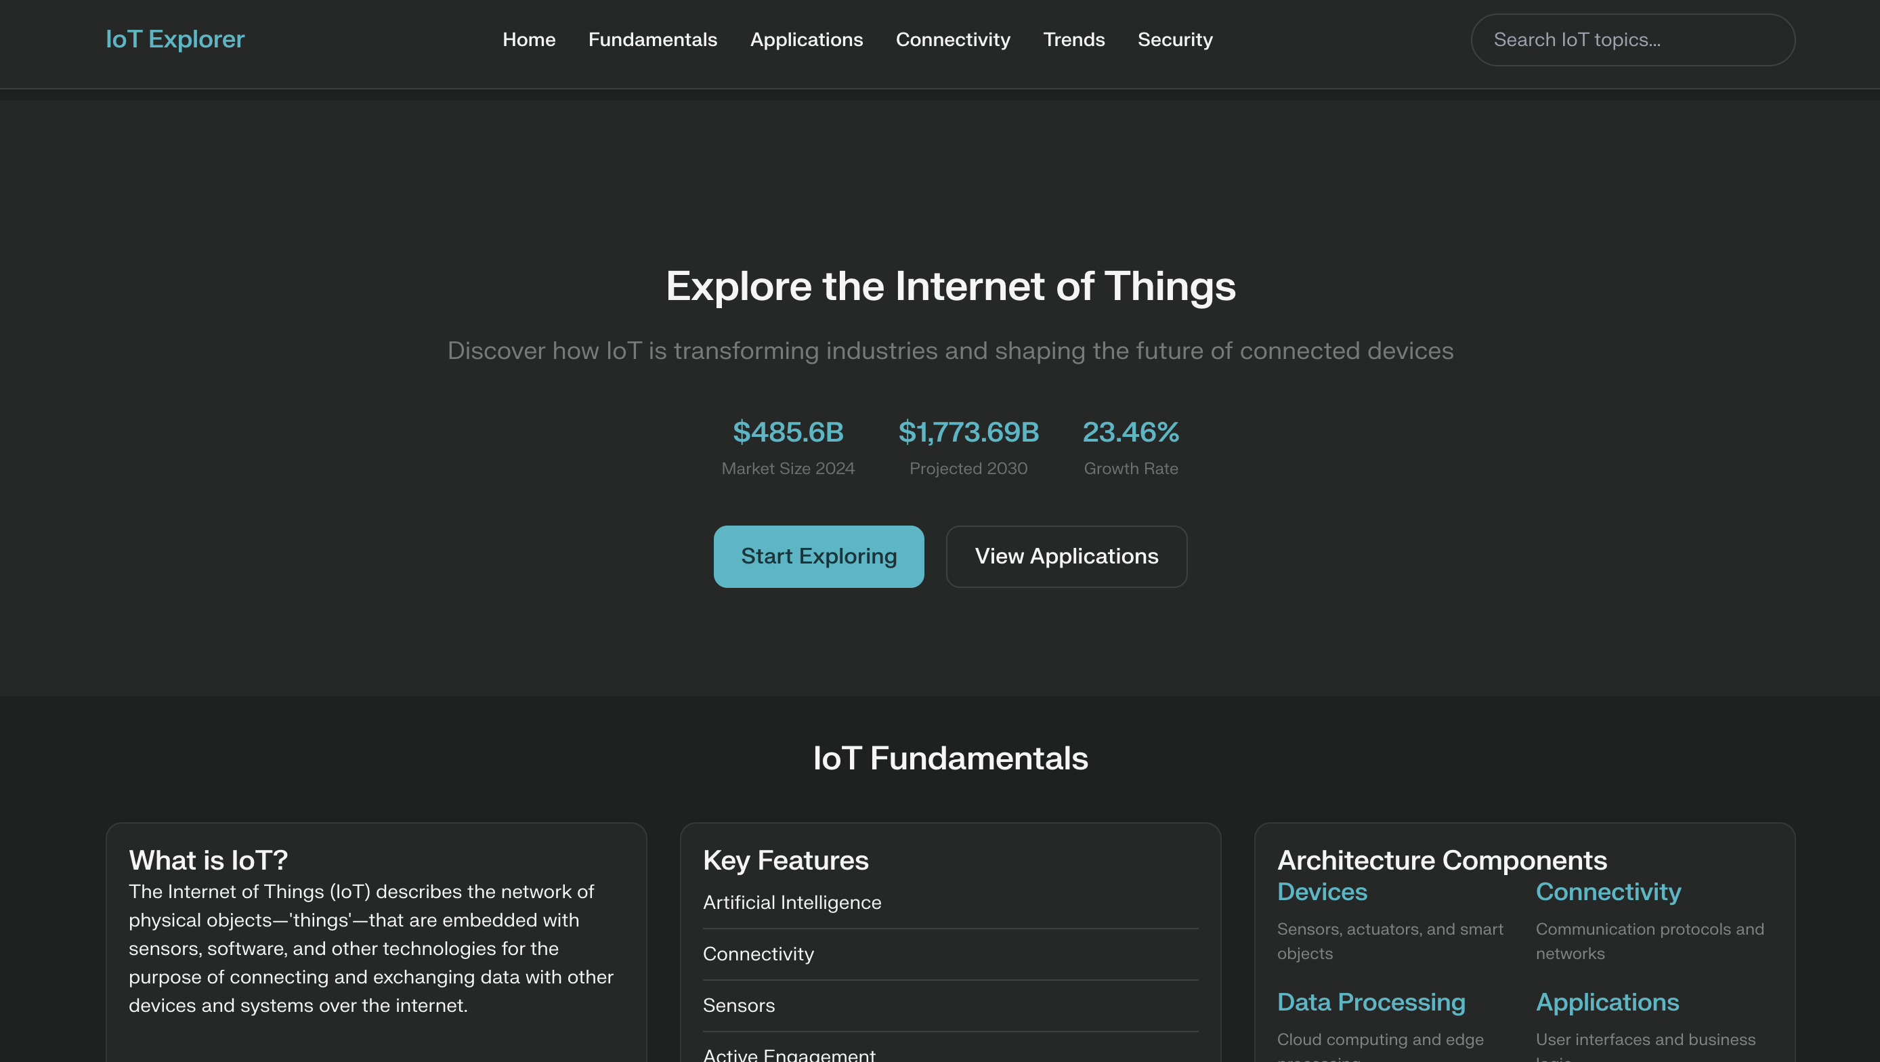Select Connectivity under Key Features

(x=758, y=953)
